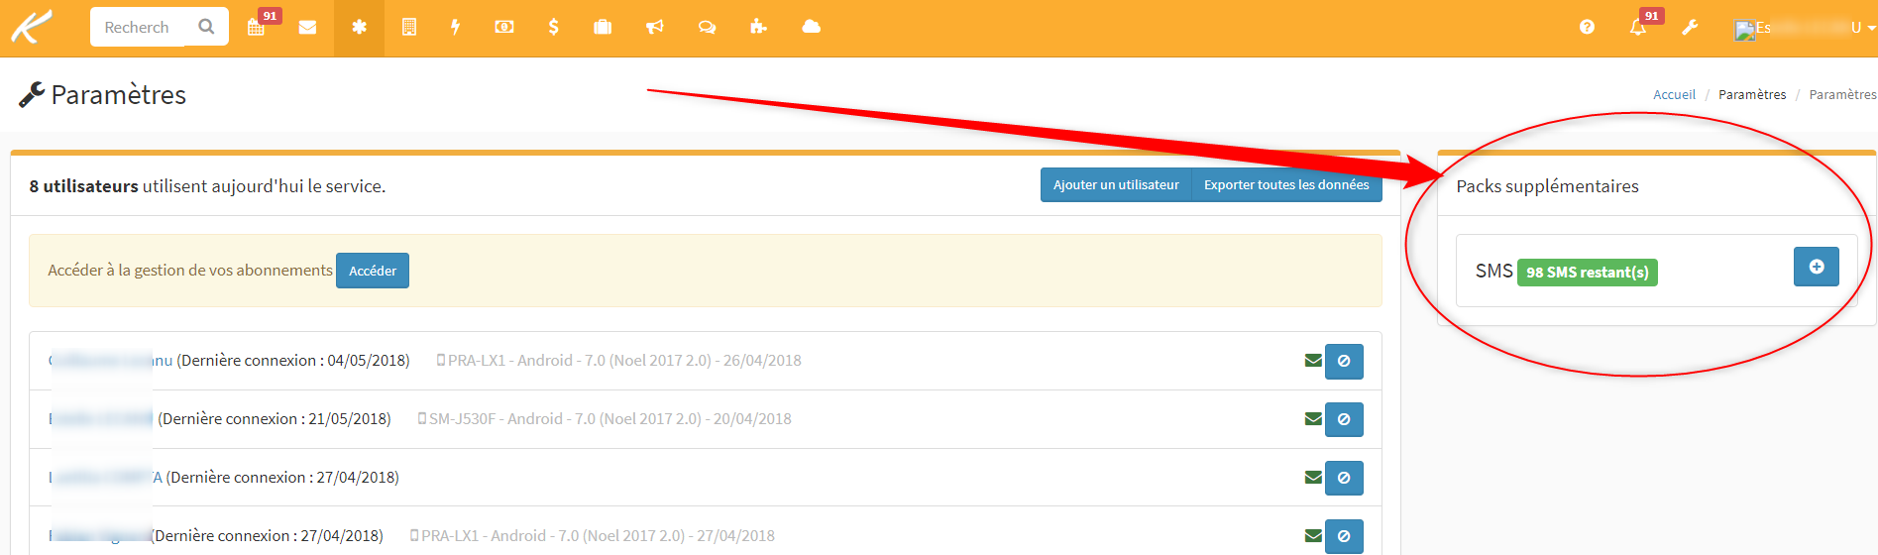The height and width of the screenshot is (555, 1878).
Task: Go to Accueil breadcrumb link
Action: (1674, 95)
